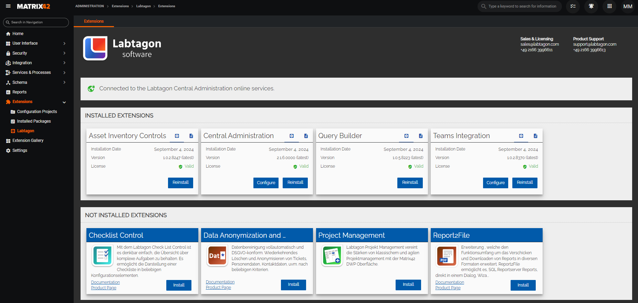Click the Search in Navigation field
The image size is (638, 303).
pos(36,22)
